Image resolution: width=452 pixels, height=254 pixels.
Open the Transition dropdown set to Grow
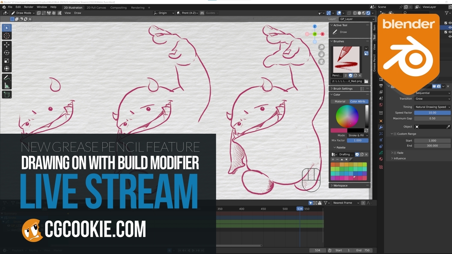click(x=432, y=99)
